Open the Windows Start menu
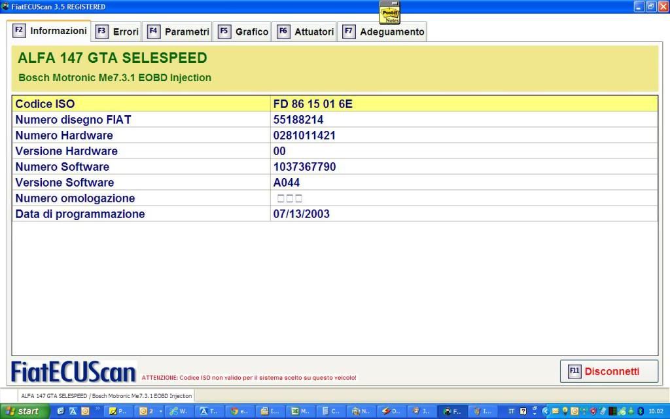Viewport: 670px width, 419px height. [x=25, y=411]
